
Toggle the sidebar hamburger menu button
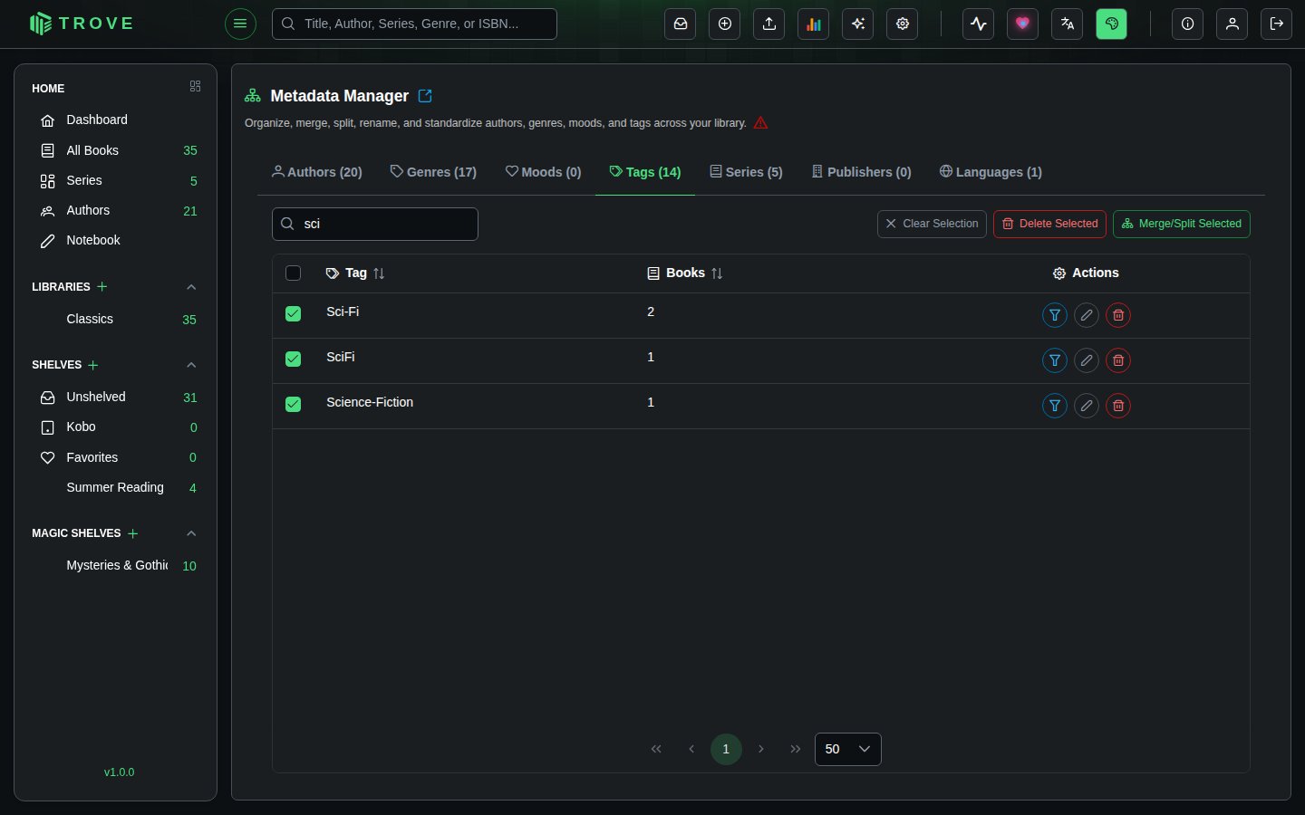(x=240, y=24)
